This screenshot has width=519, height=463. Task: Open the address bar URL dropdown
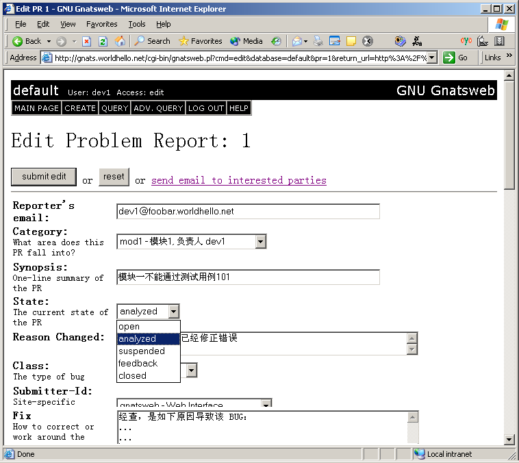coord(431,58)
